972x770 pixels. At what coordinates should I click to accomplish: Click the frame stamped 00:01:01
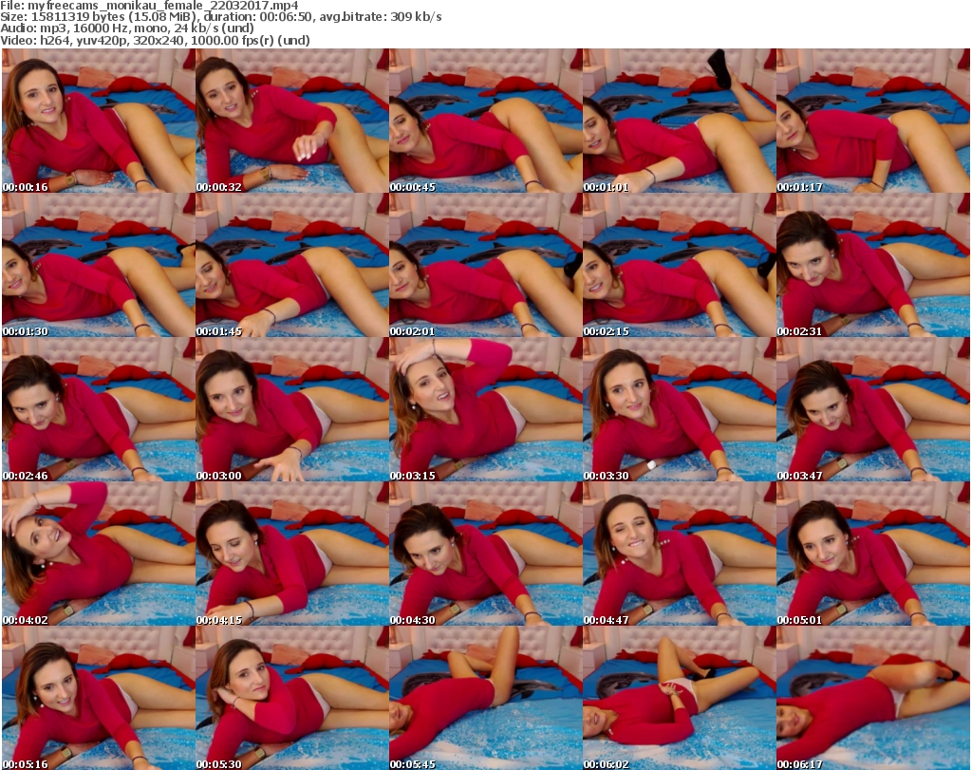[x=679, y=121]
